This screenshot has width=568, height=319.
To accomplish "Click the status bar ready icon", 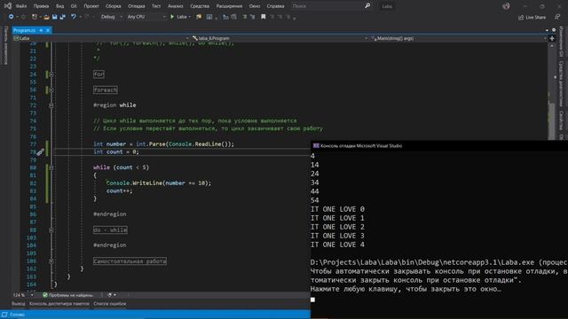I will [x=4, y=315].
